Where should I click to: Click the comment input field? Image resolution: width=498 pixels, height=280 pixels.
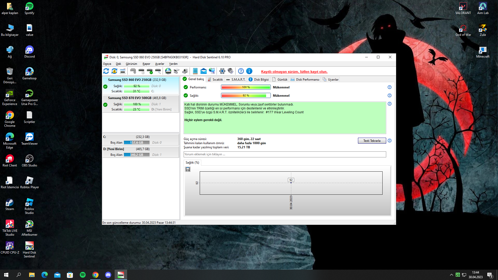(x=285, y=154)
